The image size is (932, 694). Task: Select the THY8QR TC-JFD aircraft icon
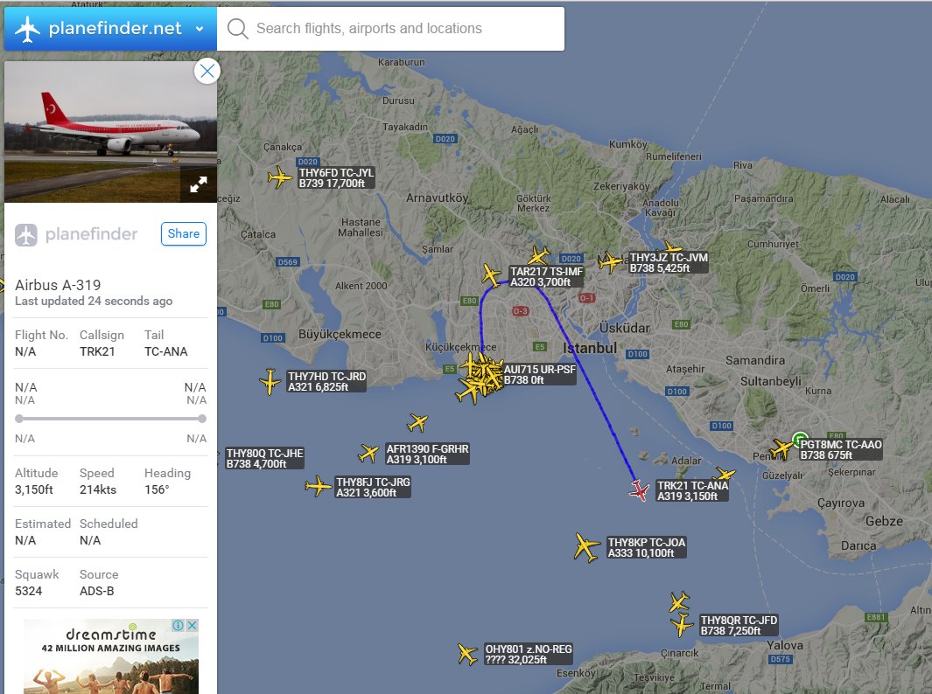[681, 625]
